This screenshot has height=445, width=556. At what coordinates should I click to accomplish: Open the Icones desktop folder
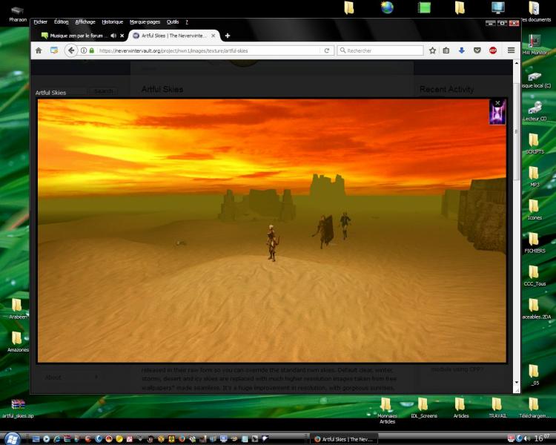[x=534, y=210]
